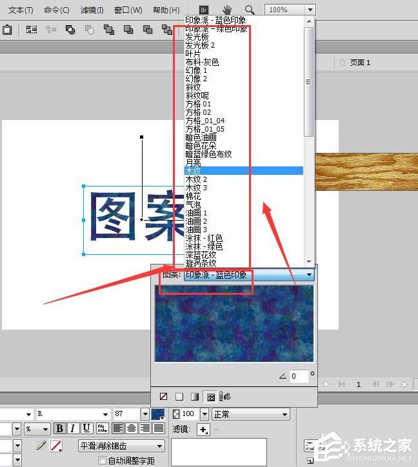
Task: Select 棉花 in the pattern list
Action: click(244, 196)
